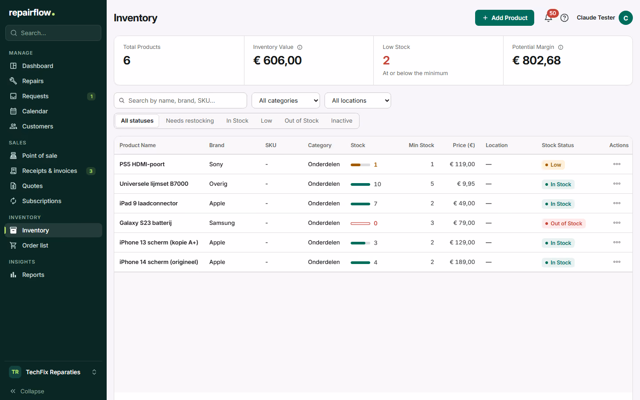The height and width of the screenshot is (400, 640).
Task: Focus the product search by name field
Action: click(x=180, y=100)
